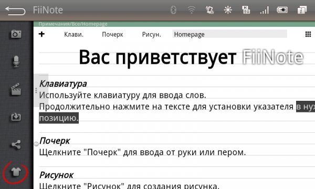The height and width of the screenshot is (189, 315).
Task: Open the import/attach file icon
Action: 16,117
